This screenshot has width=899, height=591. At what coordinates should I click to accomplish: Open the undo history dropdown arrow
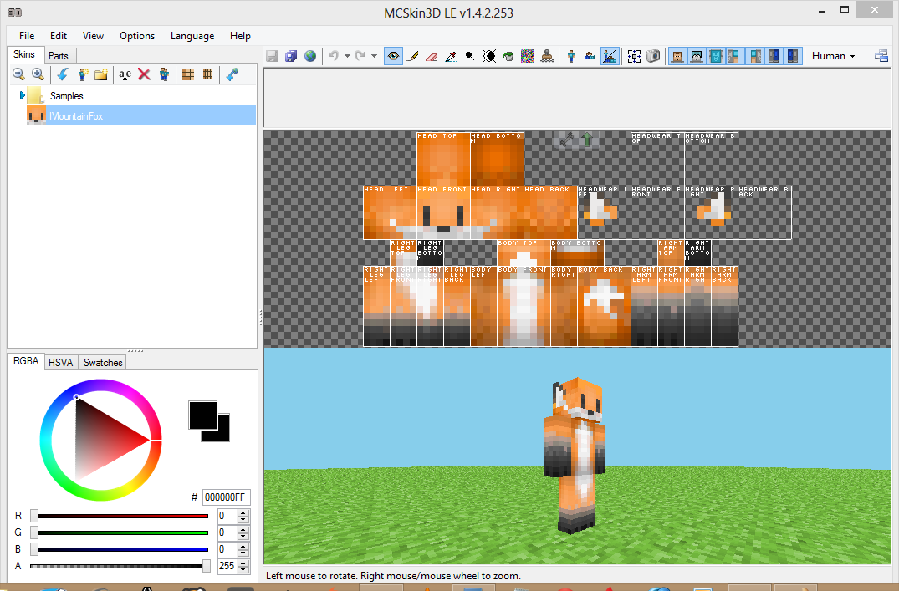346,56
